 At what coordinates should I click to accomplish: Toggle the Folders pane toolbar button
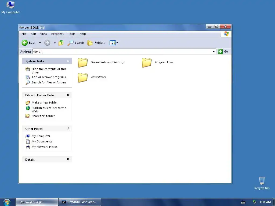point(96,43)
